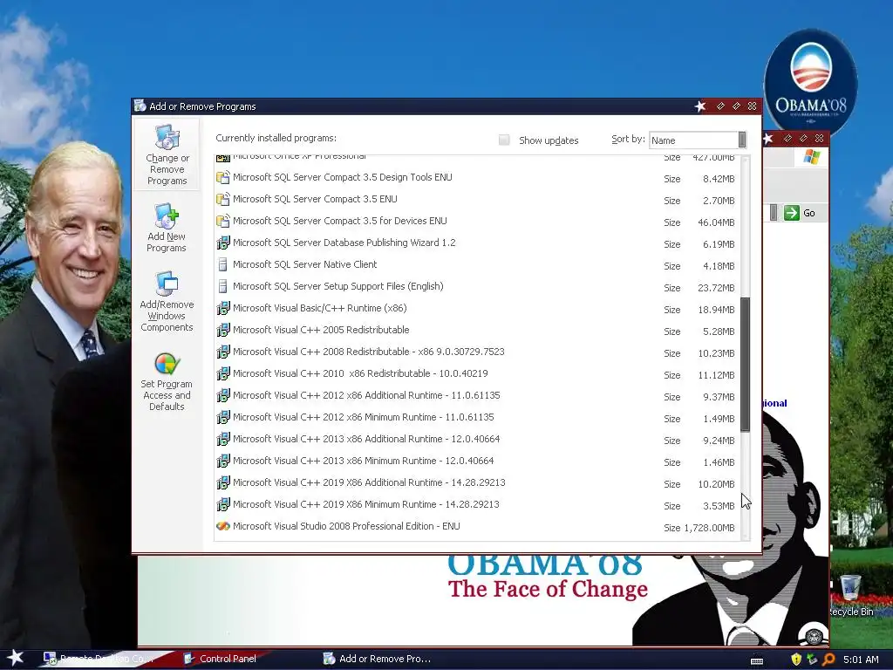This screenshot has height=670, width=893.
Task: Click Windows flag logo in Control Panel window
Action: click(x=811, y=157)
